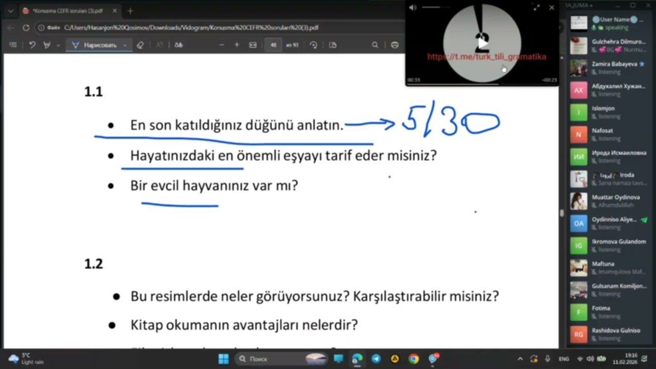Close the floating video player
This screenshot has width=656, height=369.
coord(551,7)
